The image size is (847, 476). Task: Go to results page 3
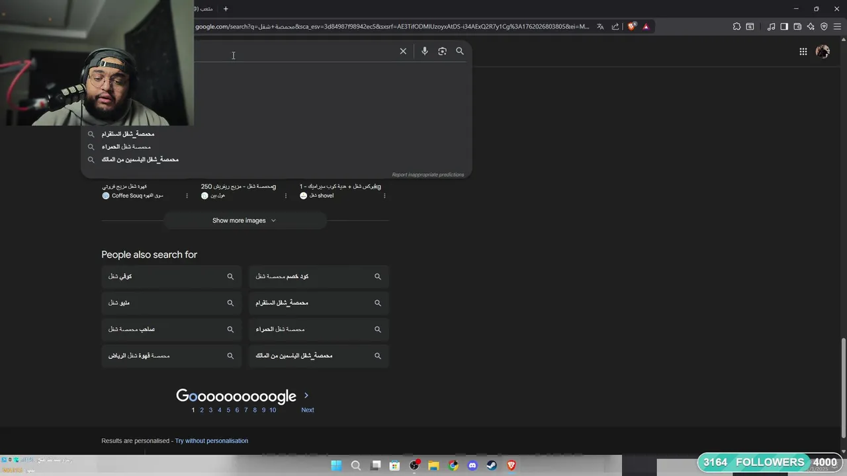(x=210, y=410)
